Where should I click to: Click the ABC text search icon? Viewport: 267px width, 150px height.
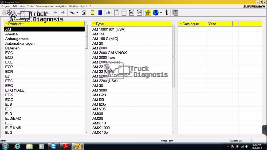pyautogui.click(x=132, y=13)
